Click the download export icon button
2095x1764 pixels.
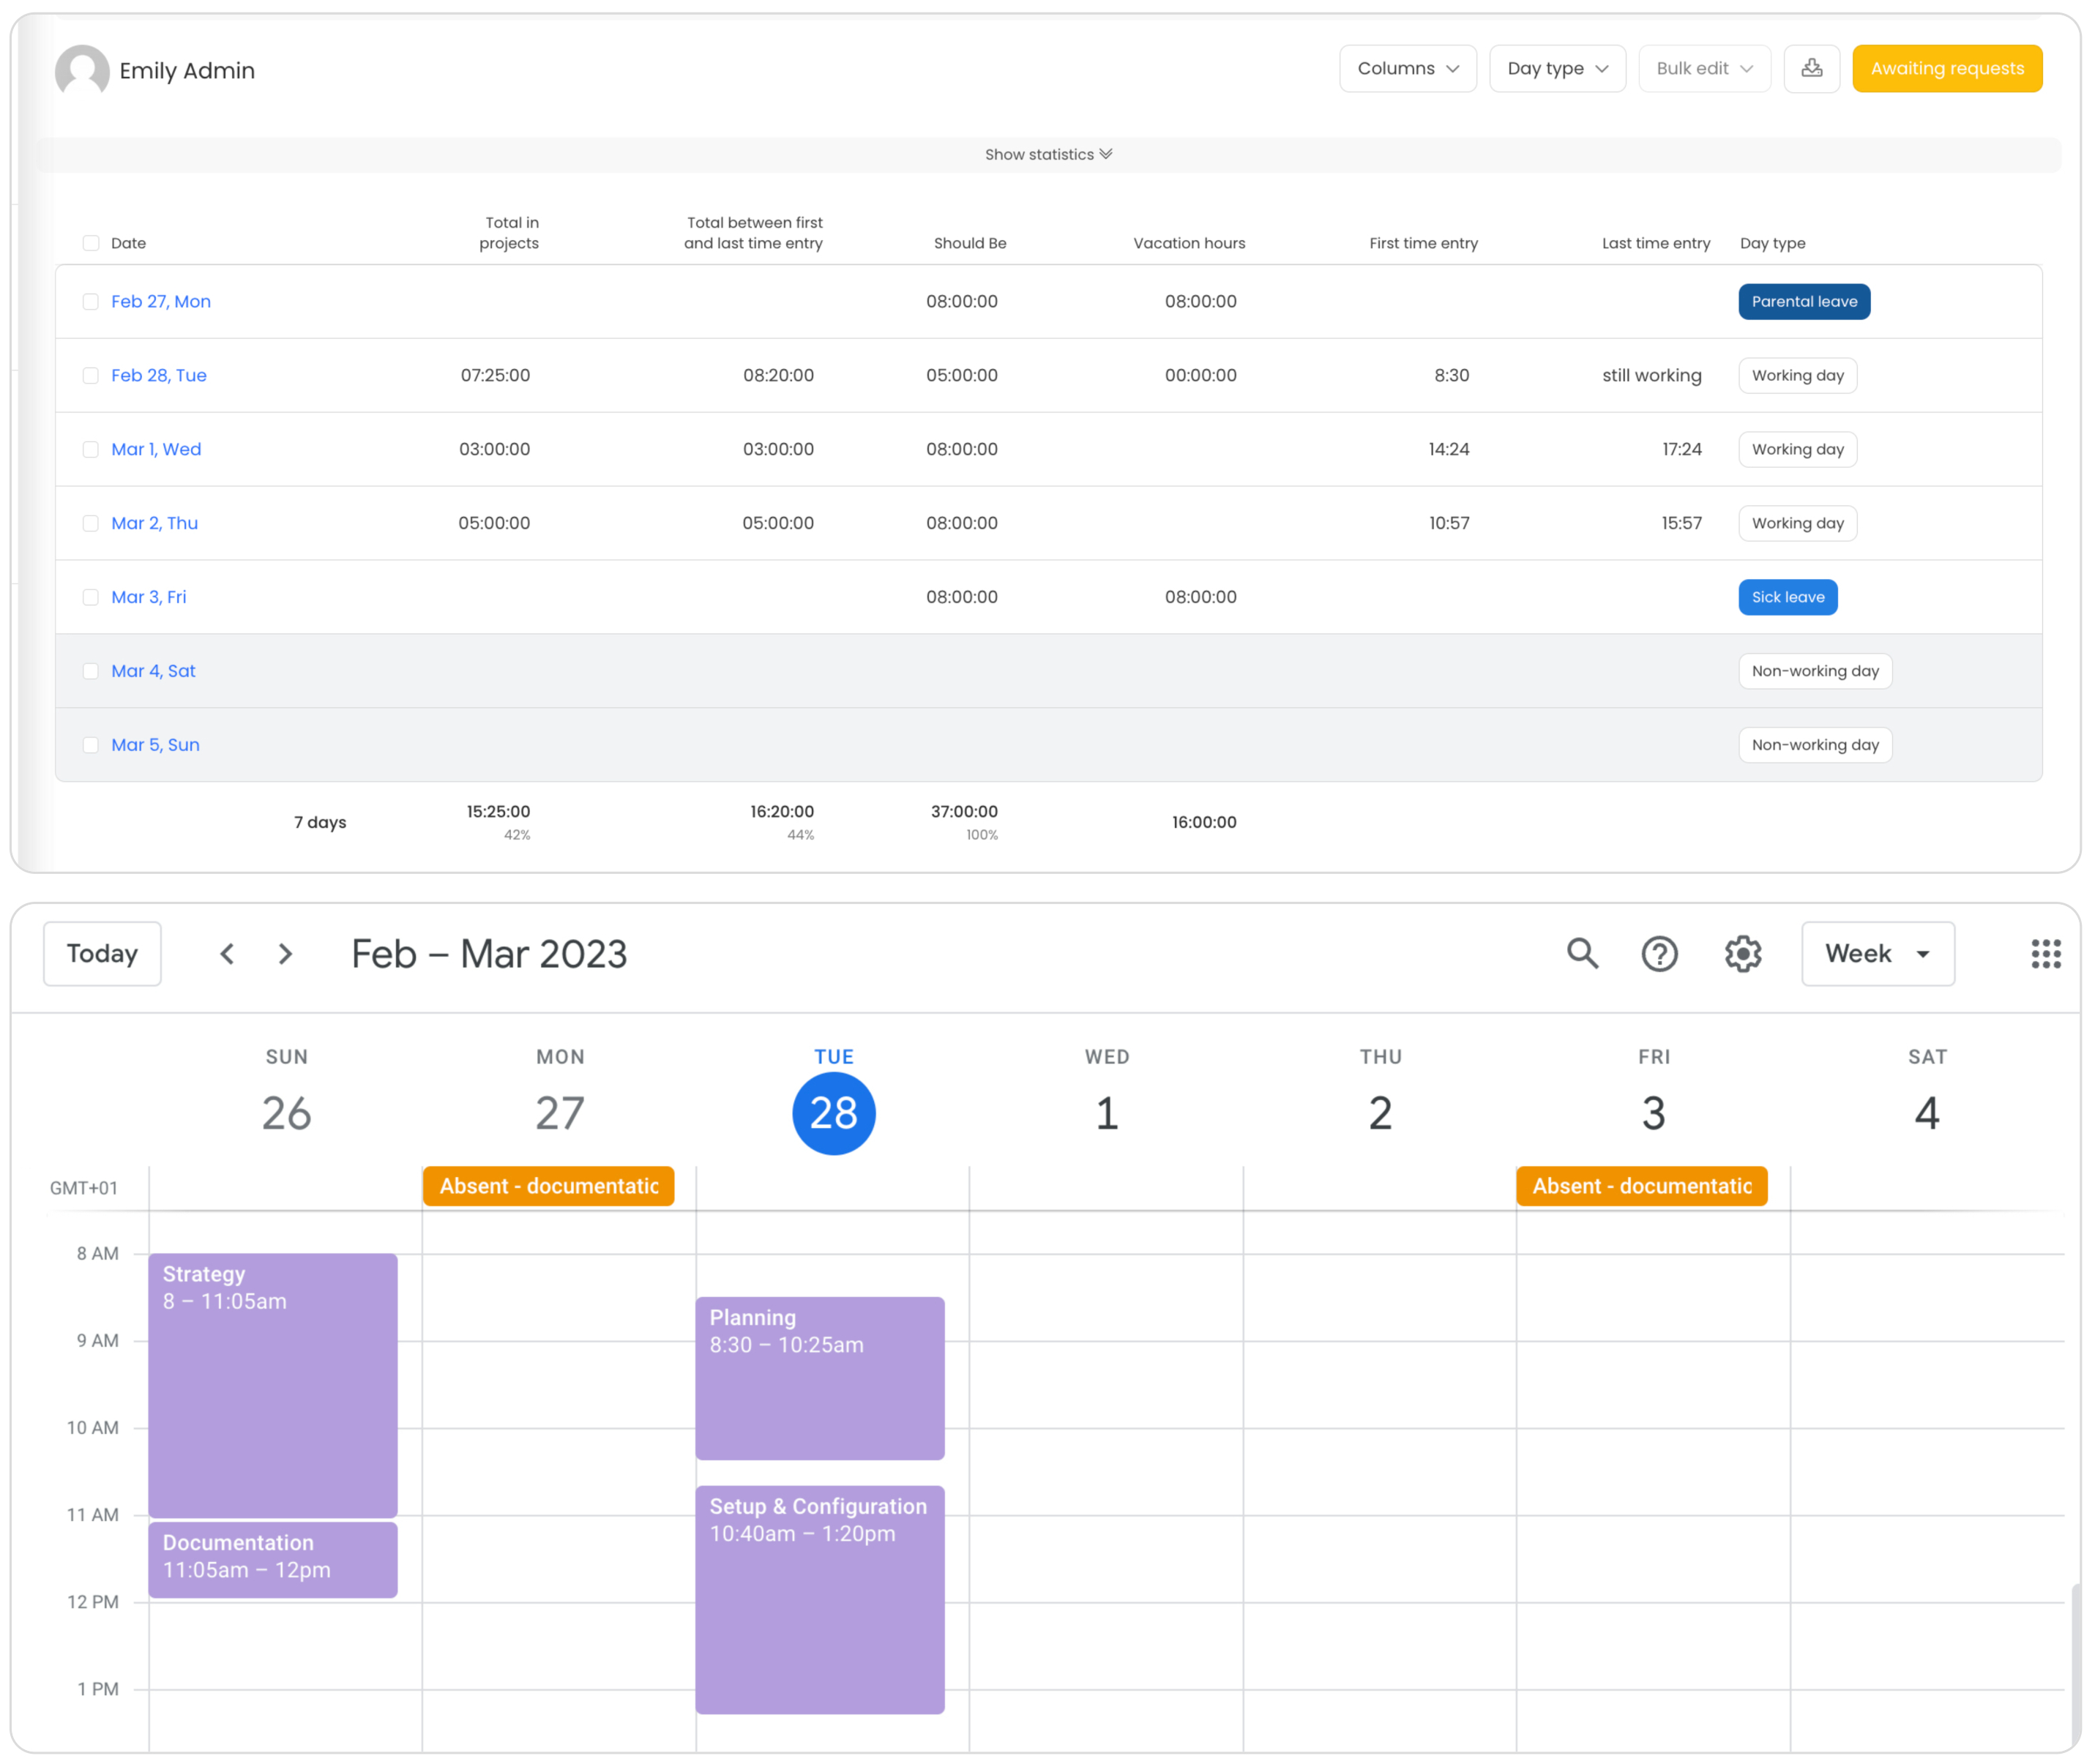[1811, 68]
